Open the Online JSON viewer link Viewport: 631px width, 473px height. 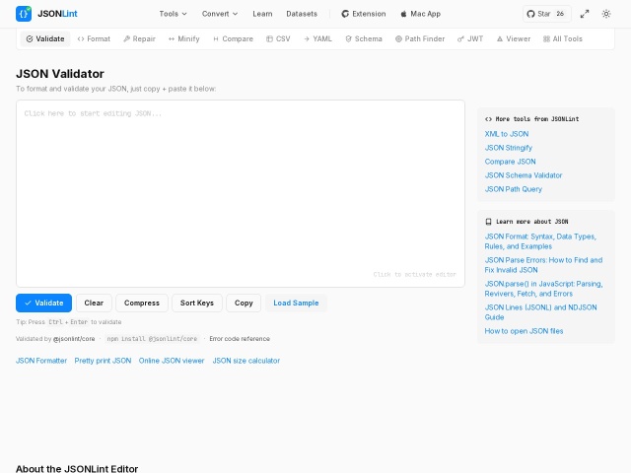tap(172, 361)
